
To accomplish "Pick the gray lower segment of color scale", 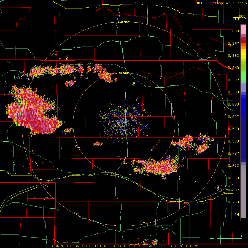I will 243,192.
